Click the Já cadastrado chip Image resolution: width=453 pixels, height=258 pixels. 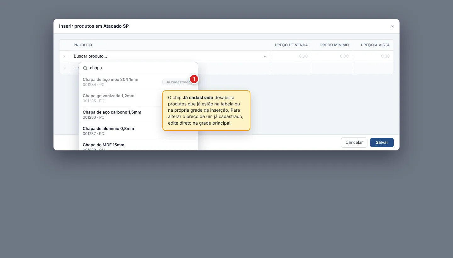tap(178, 82)
